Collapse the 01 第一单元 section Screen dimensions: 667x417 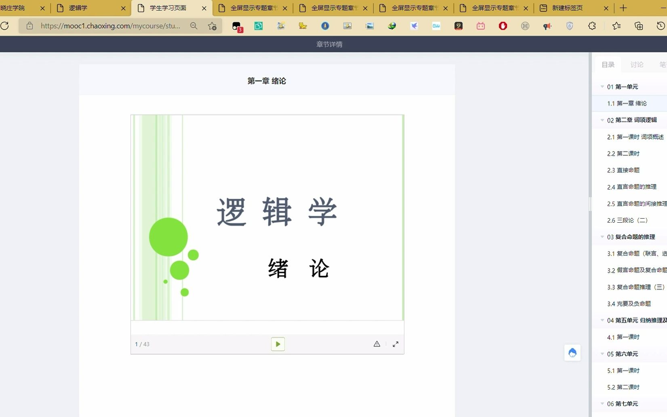click(602, 86)
